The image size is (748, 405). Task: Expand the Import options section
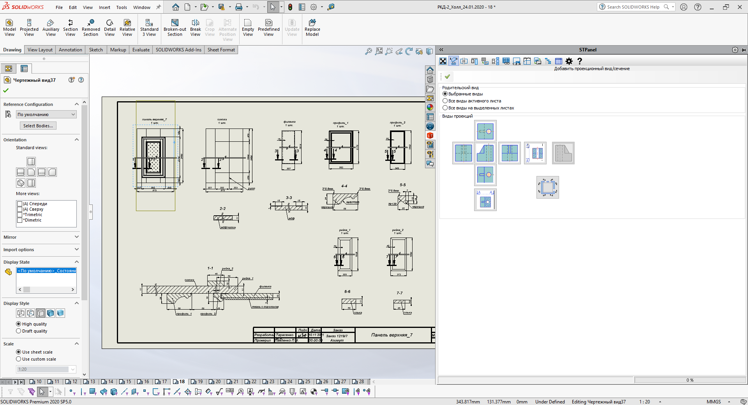[x=77, y=249]
